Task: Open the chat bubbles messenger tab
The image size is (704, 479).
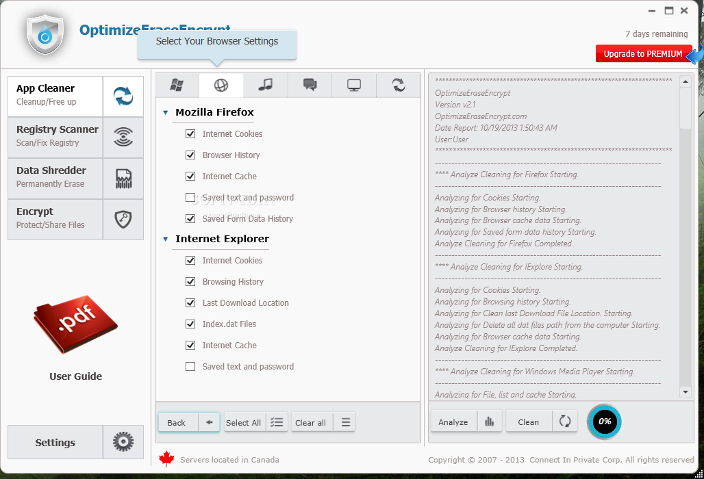Action: [310, 84]
